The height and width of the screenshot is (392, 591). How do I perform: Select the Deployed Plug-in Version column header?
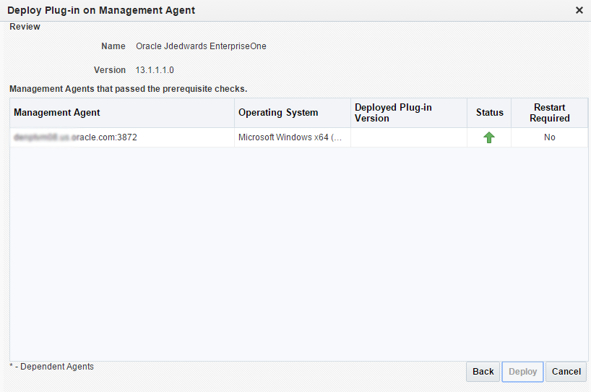click(x=393, y=113)
